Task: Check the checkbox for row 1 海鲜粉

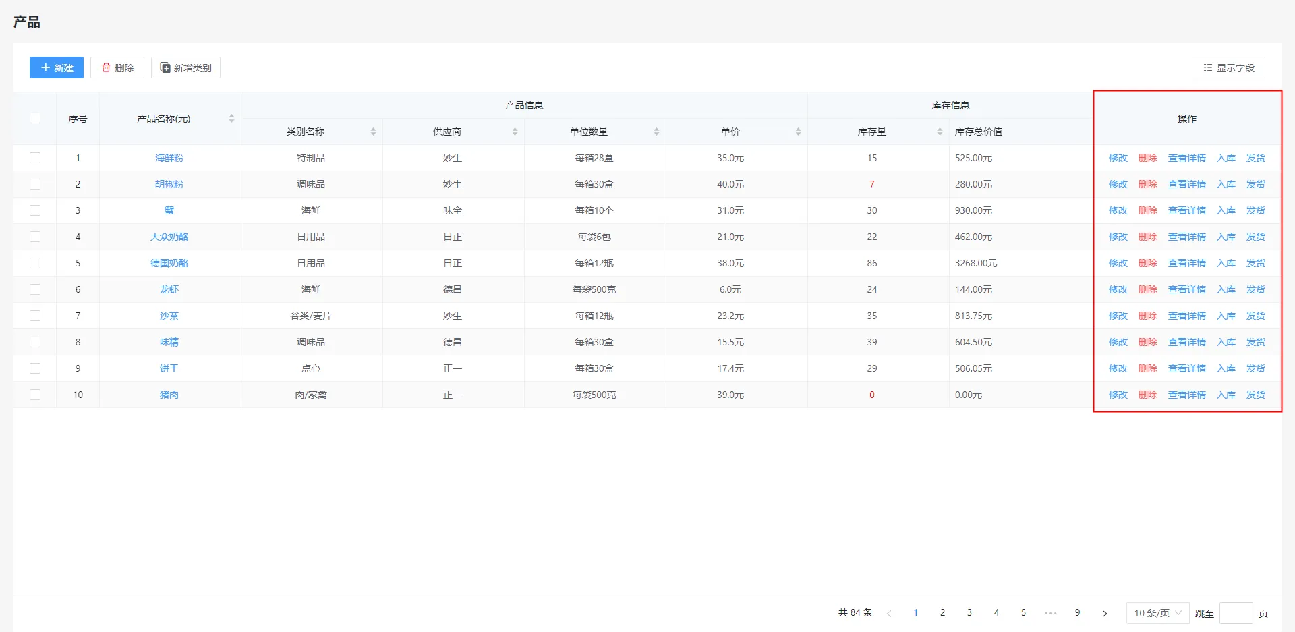Action: click(x=35, y=158)
